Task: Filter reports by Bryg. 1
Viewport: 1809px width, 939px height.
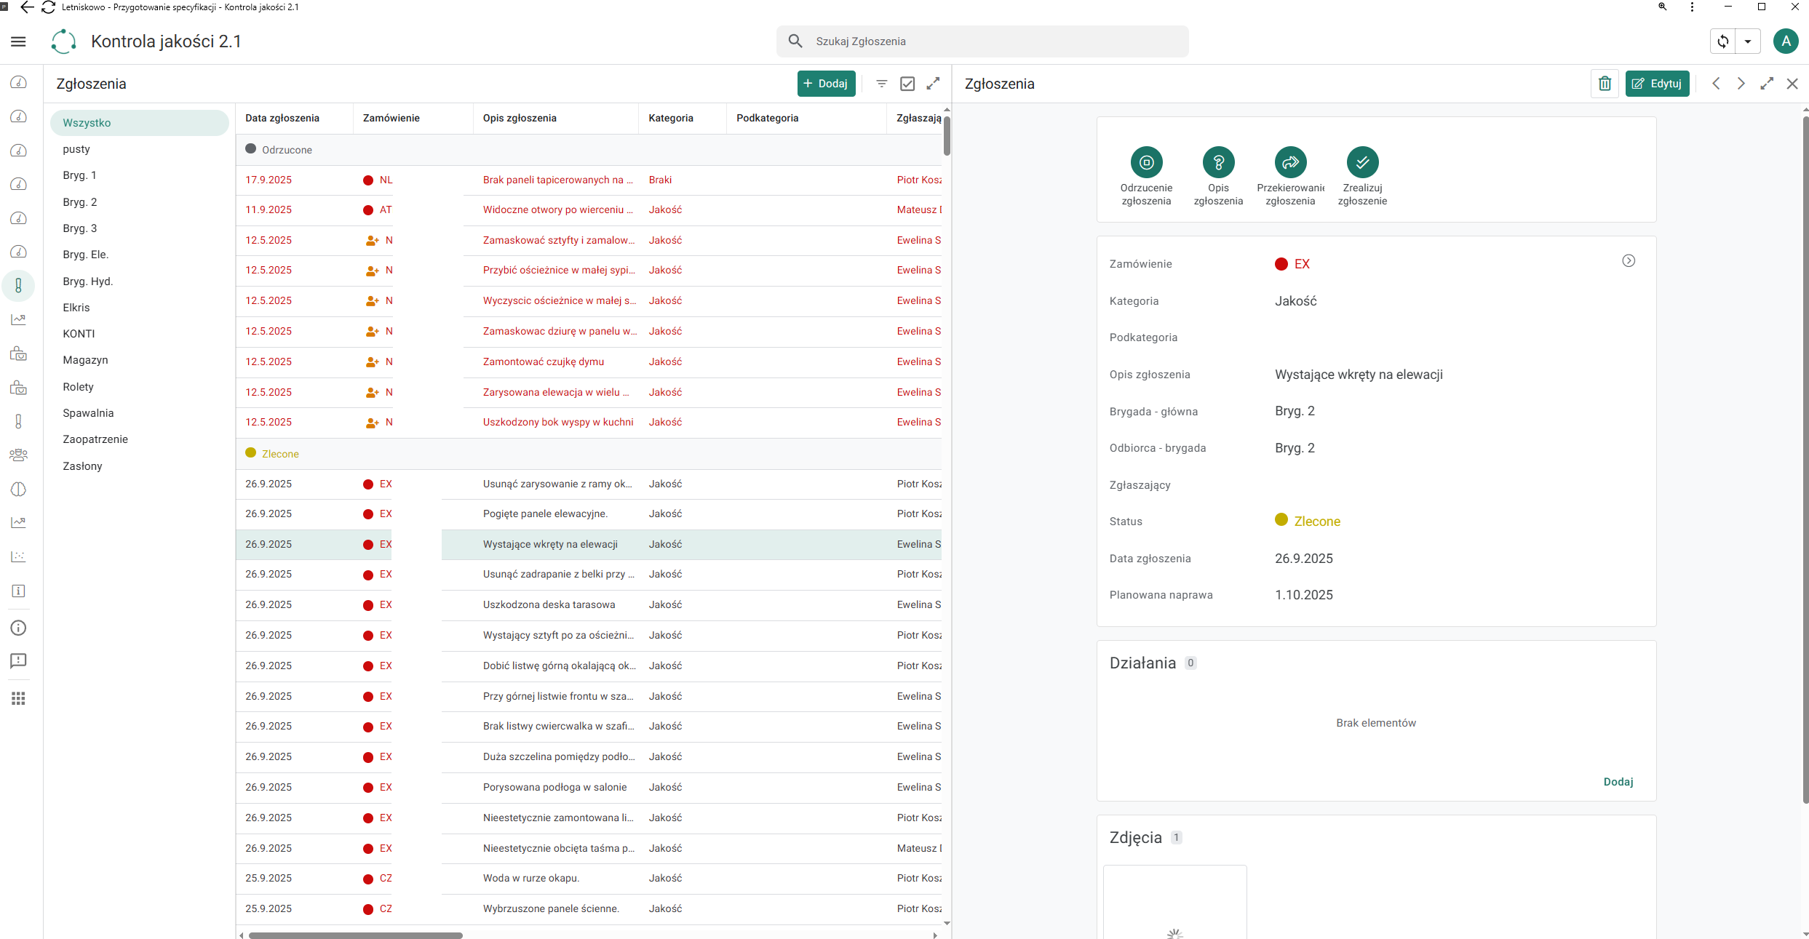Action: tap(139, 175)
